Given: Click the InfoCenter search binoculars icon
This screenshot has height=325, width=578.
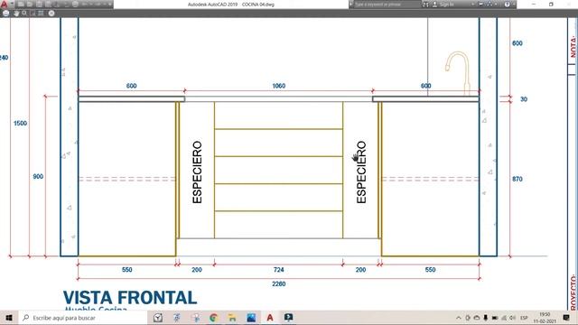Looking at the screenshot, I should point(425,4).
